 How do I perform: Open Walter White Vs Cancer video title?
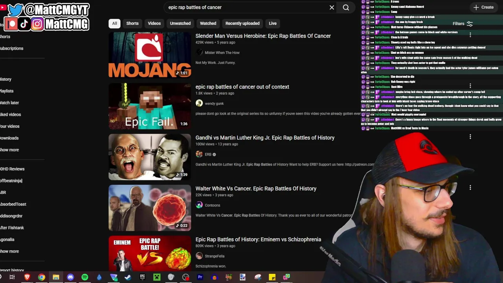[x=256, y=189]
